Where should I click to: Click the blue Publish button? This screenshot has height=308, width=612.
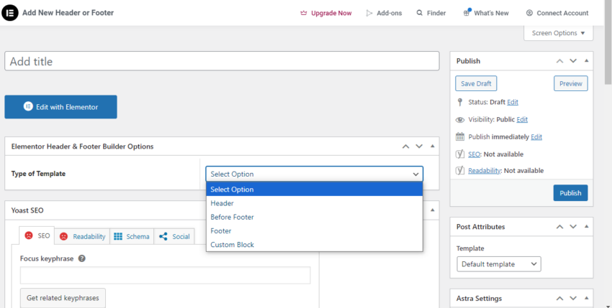tap(571, 192)
